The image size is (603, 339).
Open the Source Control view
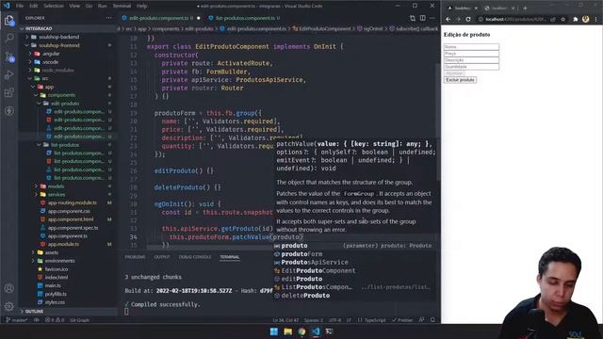9,56
